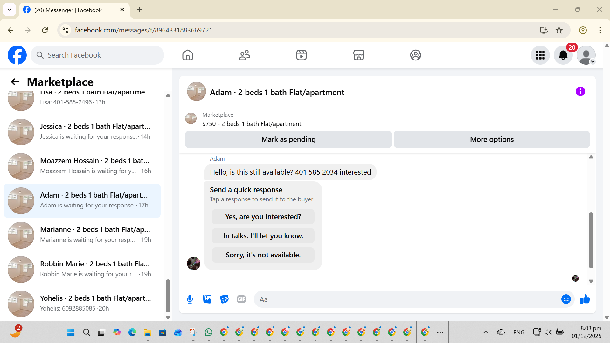Image resolution: width=610 pixels, height=343 pixels.
Task: Click the address bar URL
Action: (143, 30)
